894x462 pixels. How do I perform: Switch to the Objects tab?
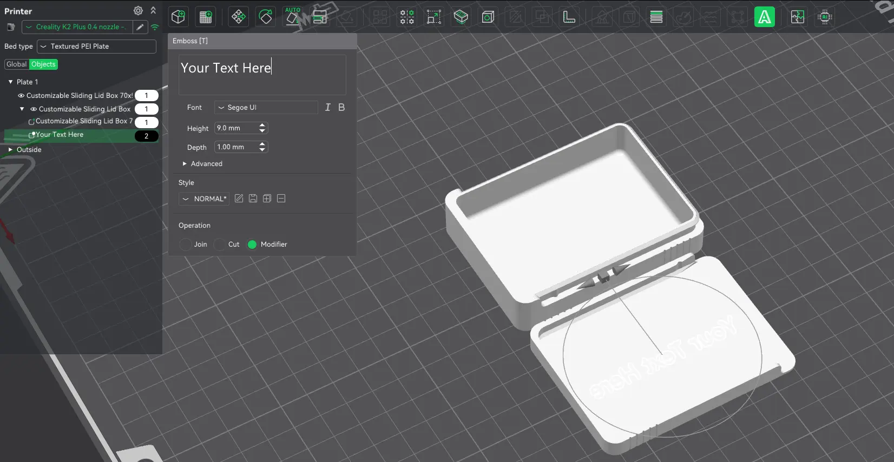tap(43, 64)
